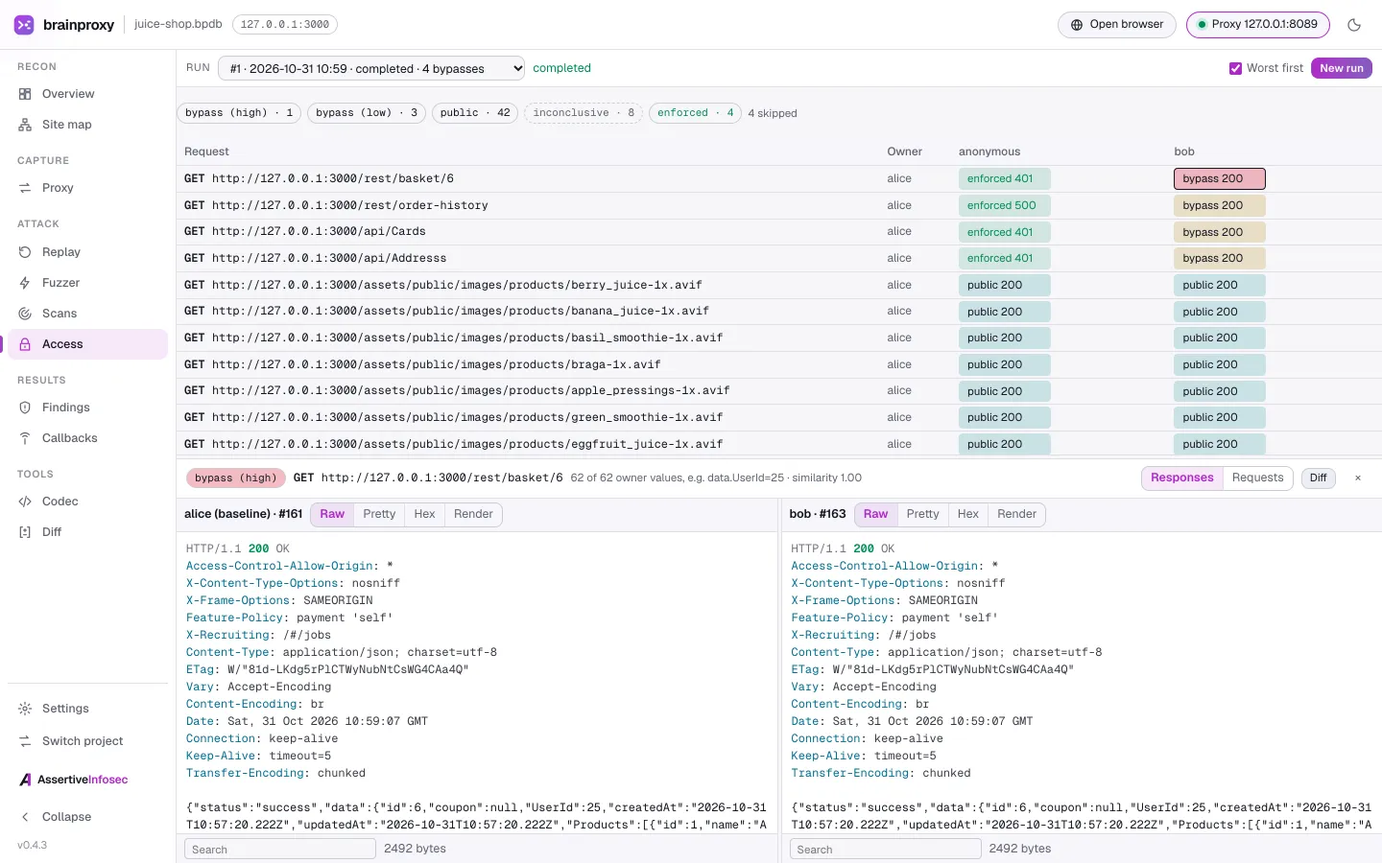
Task: Open the run selection dropdown
Action: coord(371,68)
